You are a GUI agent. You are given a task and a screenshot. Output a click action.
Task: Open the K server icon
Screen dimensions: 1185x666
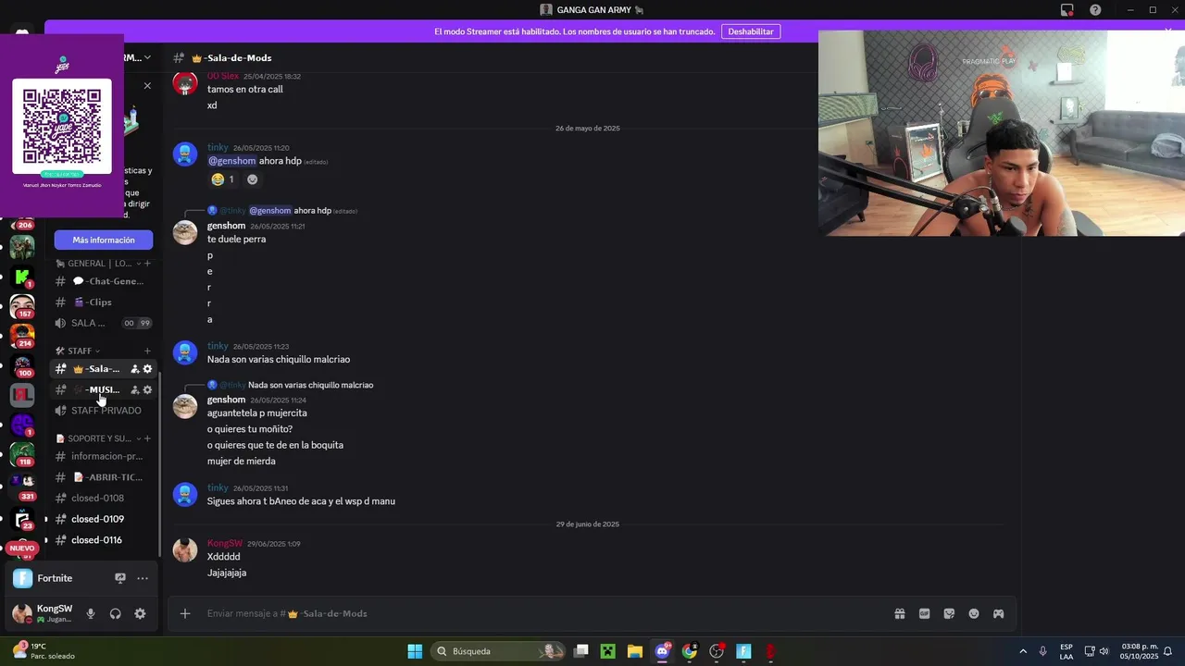(22, 277)
